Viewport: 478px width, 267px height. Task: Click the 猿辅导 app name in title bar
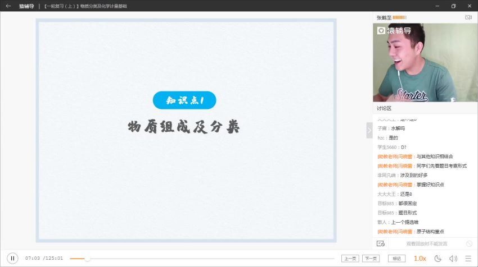coord(26,6)
